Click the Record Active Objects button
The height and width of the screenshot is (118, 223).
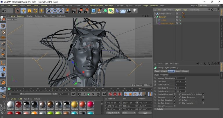[110, 94]
